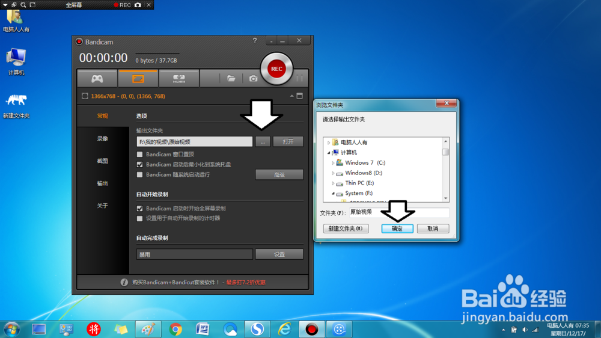Take a screenshot with the camera icon in Bandicam

254,79
